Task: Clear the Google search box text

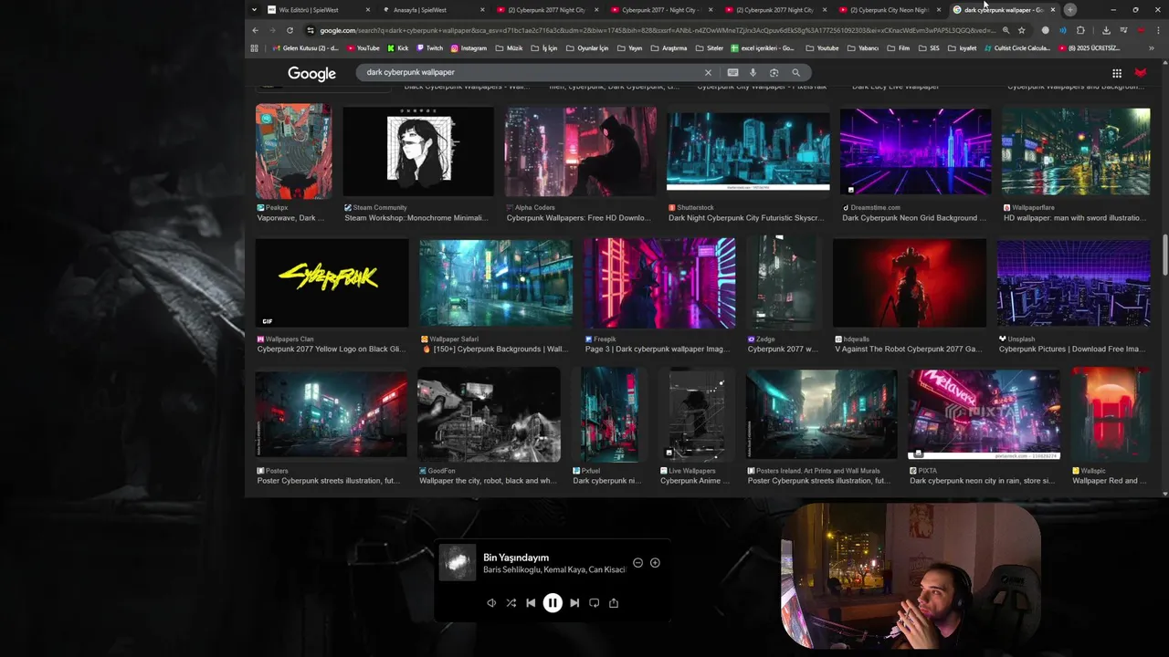Action: pyautogui.click(x=708, y=72)
